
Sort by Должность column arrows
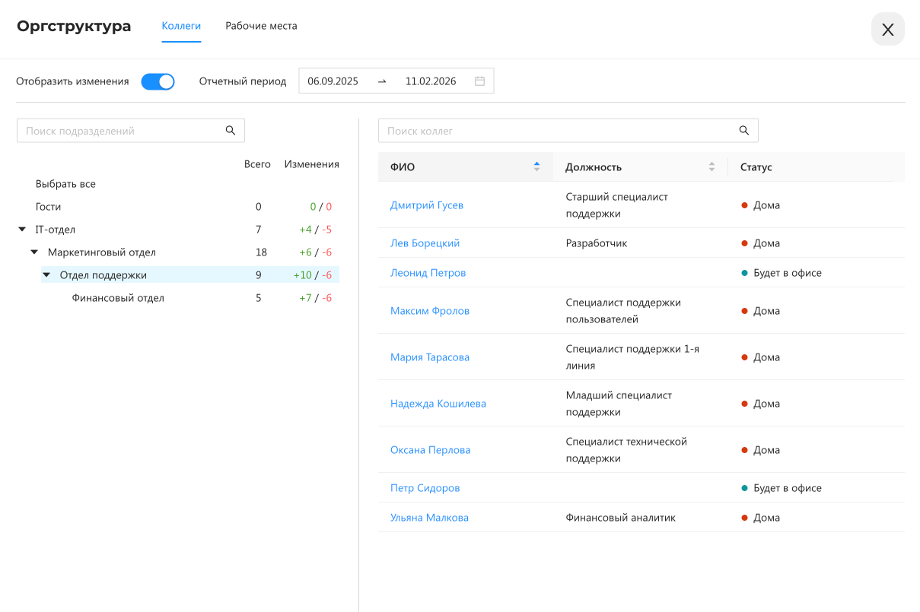point(711,167)
